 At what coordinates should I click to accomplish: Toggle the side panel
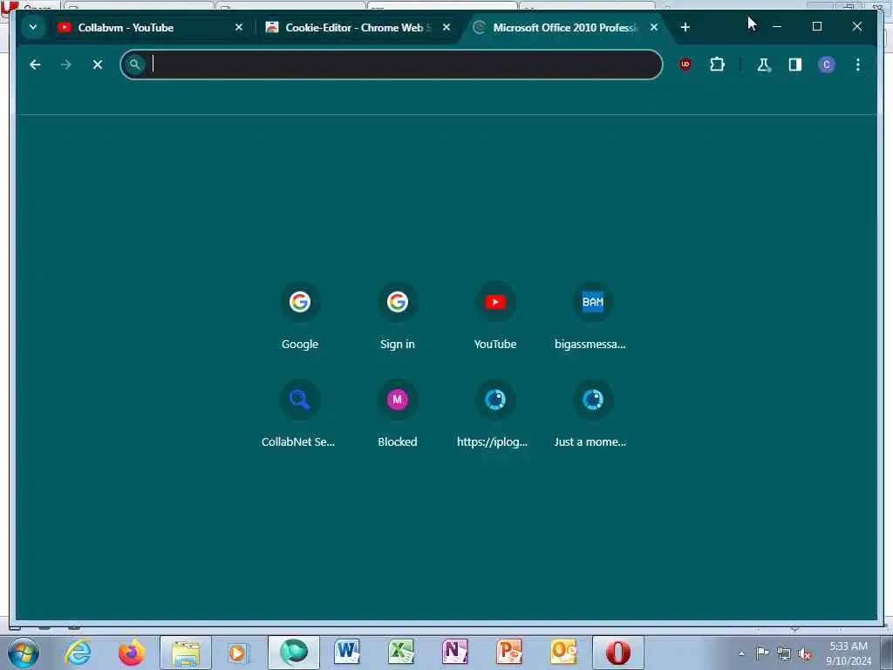pyautogui.click(x=795, y=65)
